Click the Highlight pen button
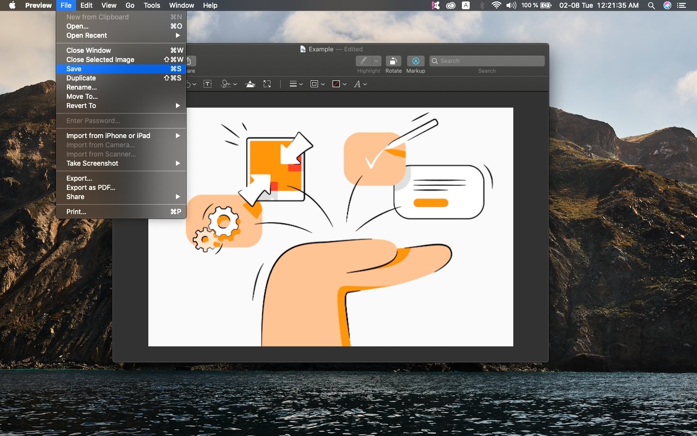Screen dimensions: 697x436 click(x=364, y=61)
